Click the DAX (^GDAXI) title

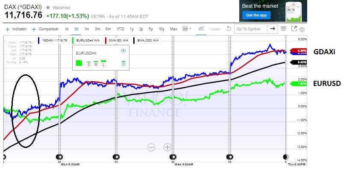coord(23,7)
